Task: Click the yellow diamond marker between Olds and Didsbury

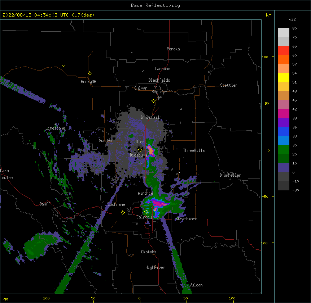Action: click(x=140, y=150)
